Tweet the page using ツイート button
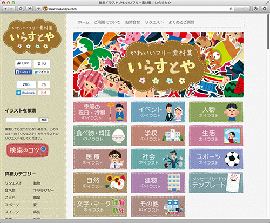The height and width of the screenshot is (223, 270). click(x=42, y=72)
